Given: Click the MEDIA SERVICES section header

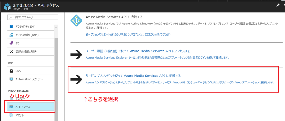Looking at the screenshot, I should click(x=19, y=90).
